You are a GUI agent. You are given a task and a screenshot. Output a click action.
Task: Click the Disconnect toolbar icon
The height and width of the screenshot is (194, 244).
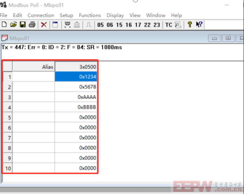tap(77, 25)
